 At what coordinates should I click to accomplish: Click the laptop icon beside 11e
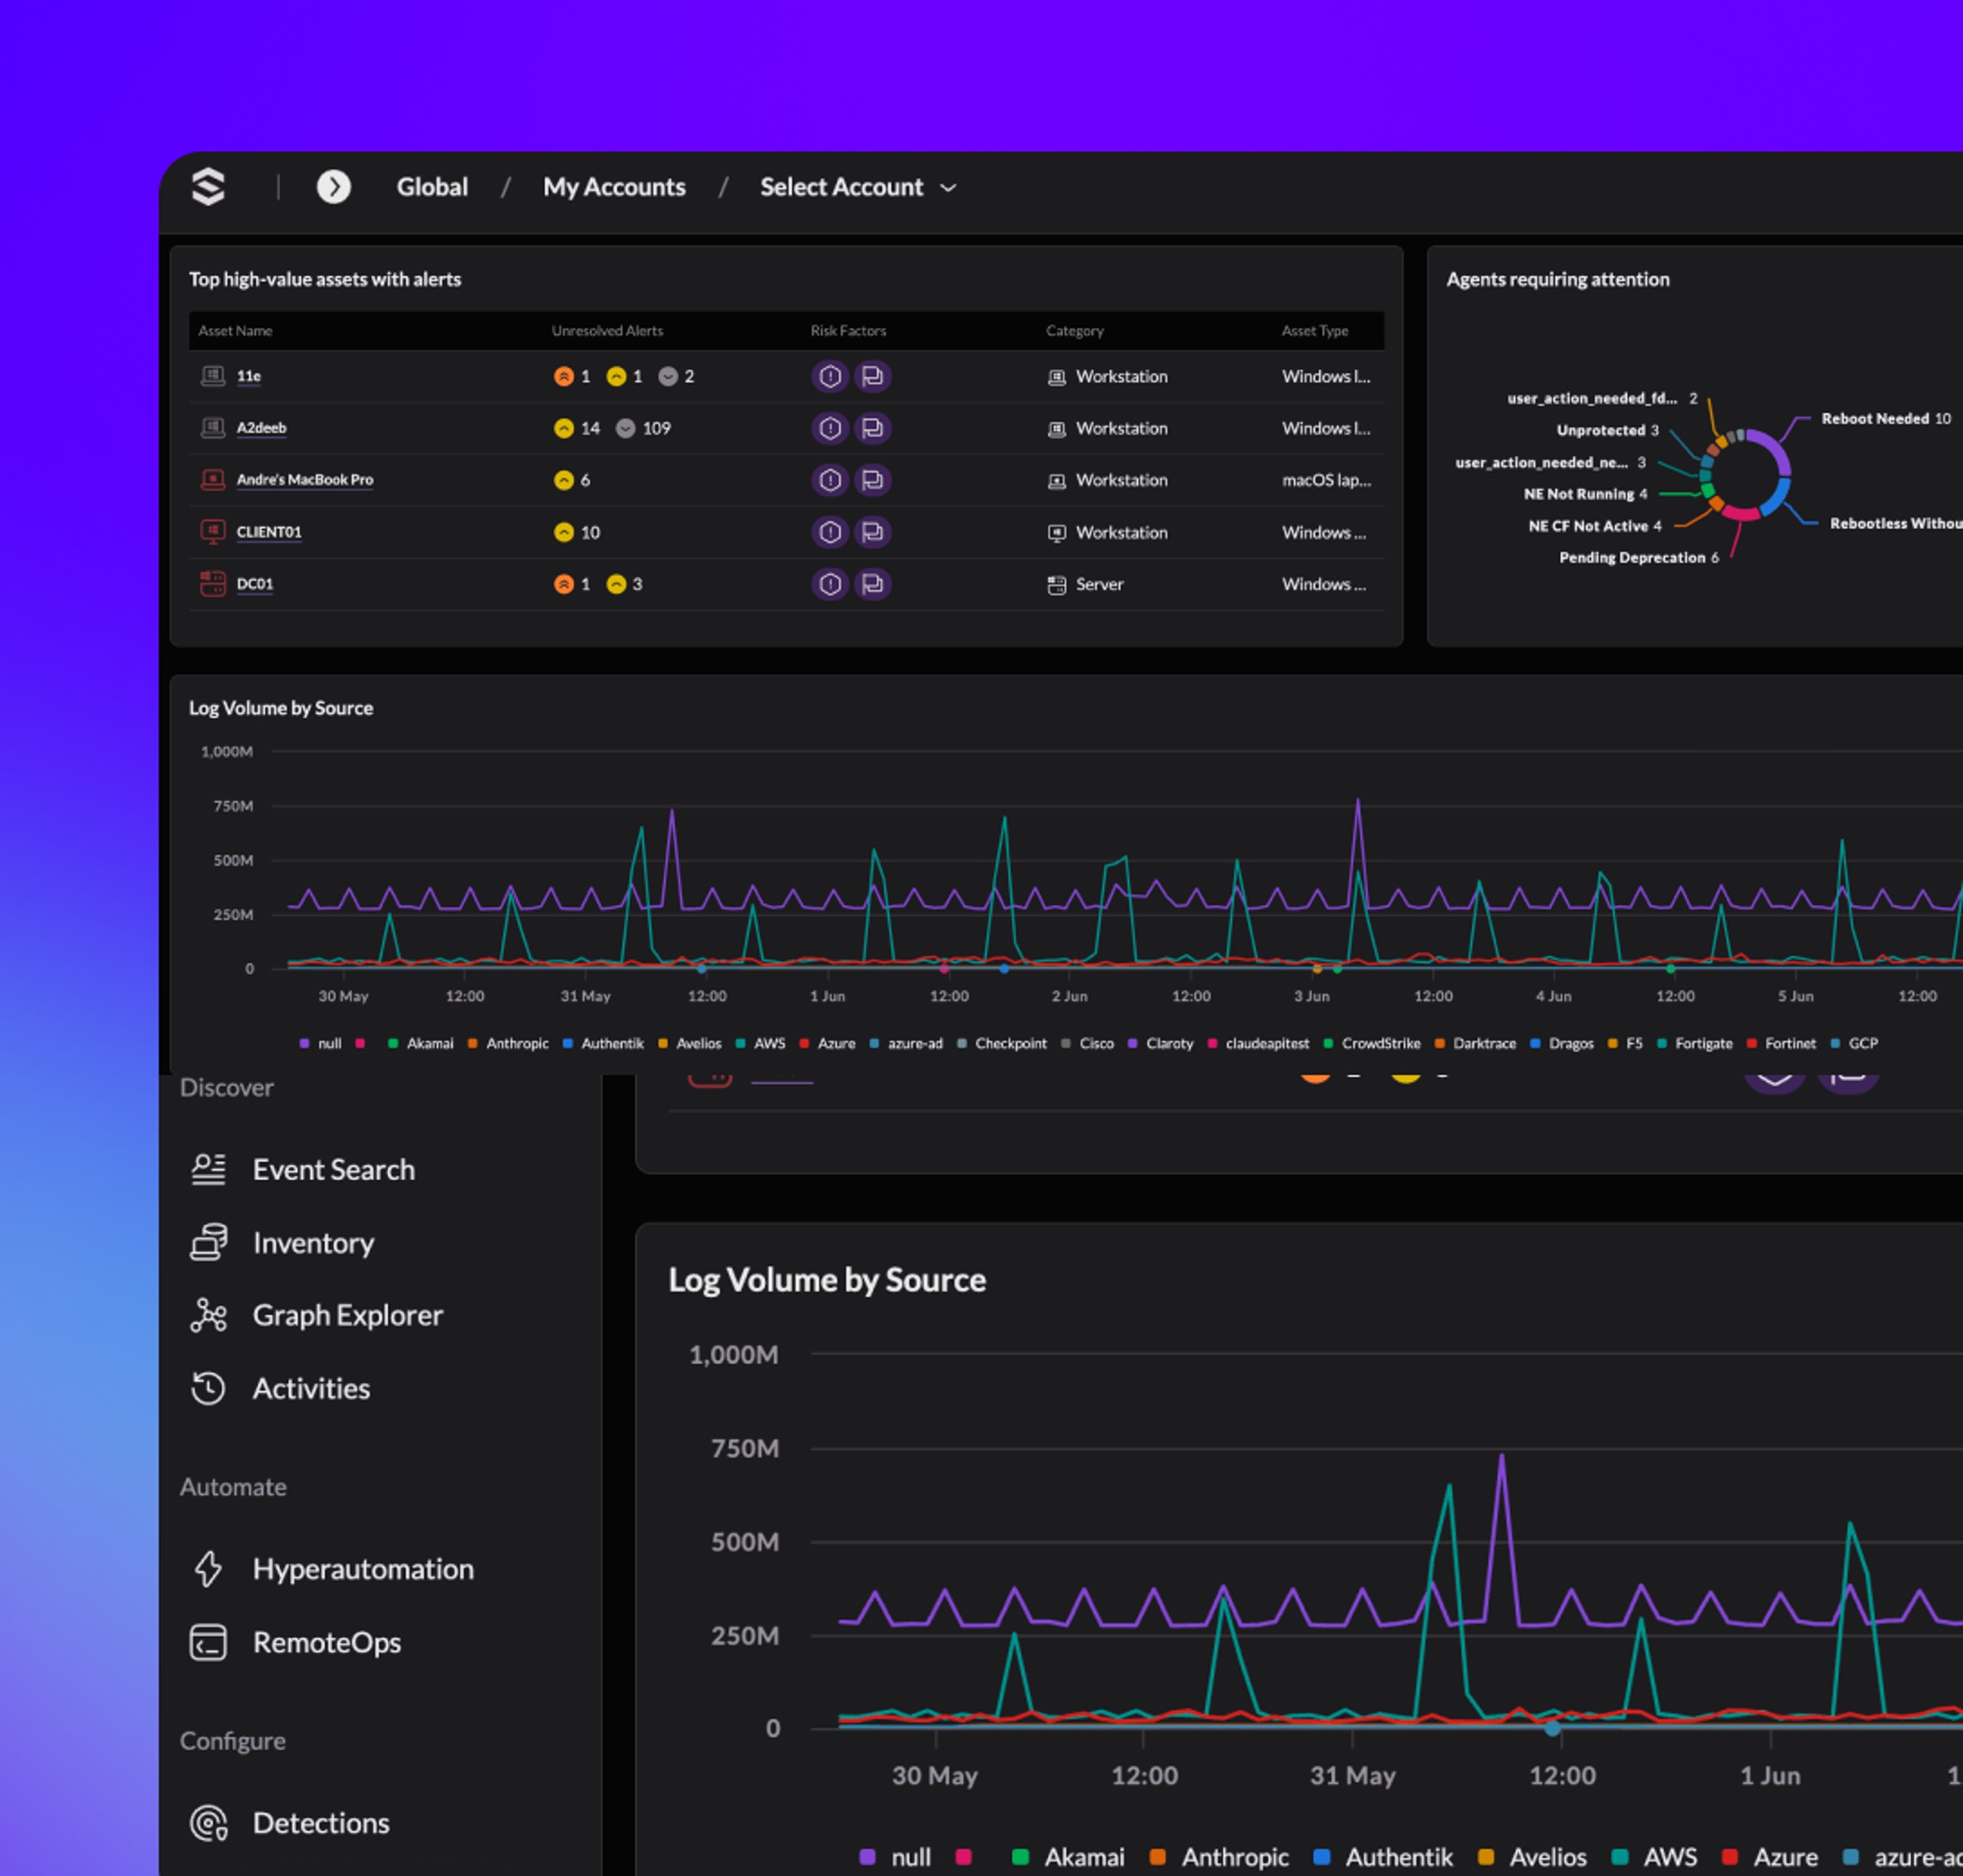click(x=213, y=376)
